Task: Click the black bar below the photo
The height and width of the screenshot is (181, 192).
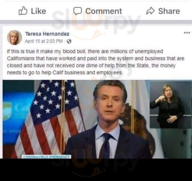Action: tap(96, 170)
